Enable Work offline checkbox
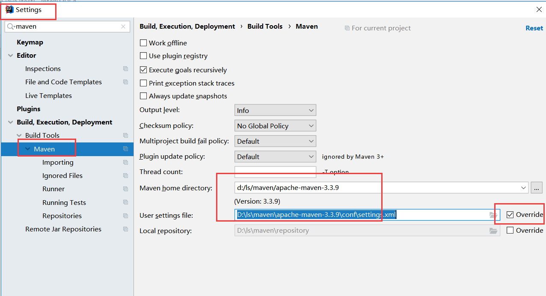Image resolution: width=546 pixels, height=296 pixels. click(143, 43)
